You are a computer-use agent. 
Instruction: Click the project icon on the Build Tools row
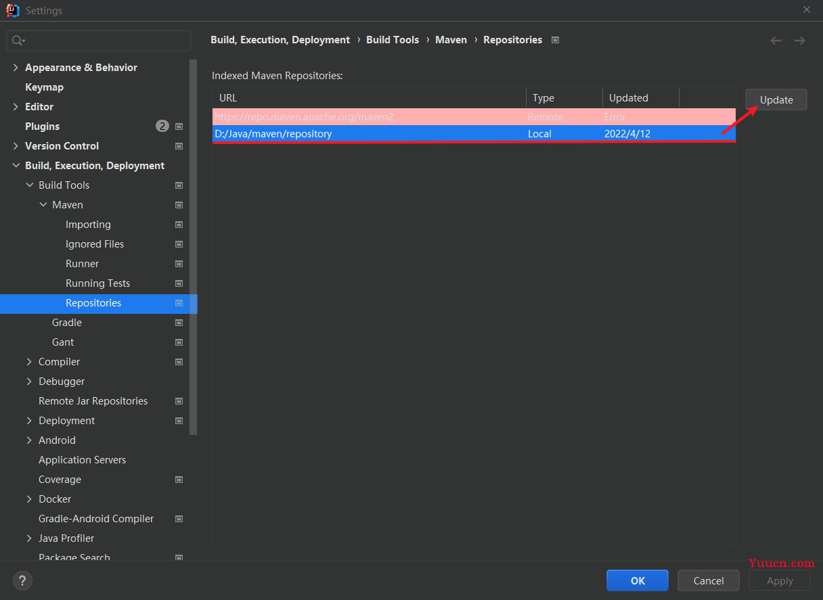[x=179, y=185]
